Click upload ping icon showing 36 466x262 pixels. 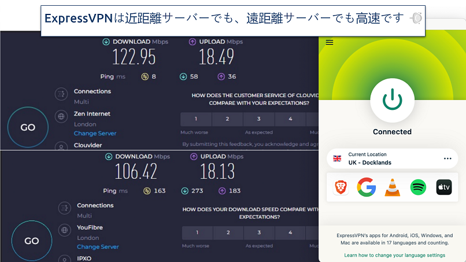(221, 77)
